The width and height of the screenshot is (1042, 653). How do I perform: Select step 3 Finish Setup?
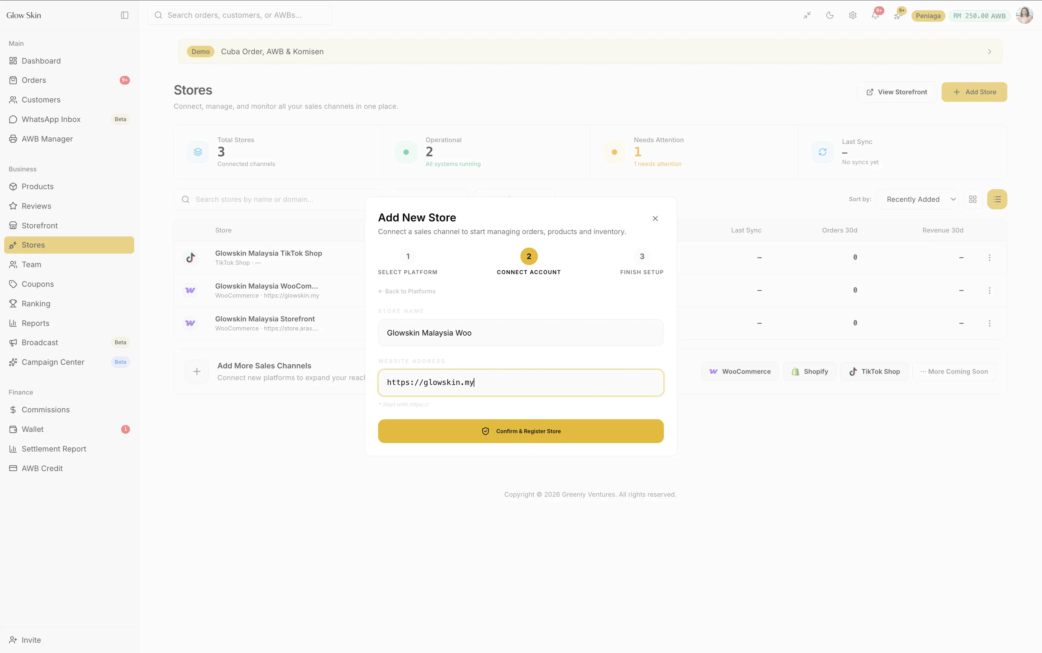pos(642,262)
